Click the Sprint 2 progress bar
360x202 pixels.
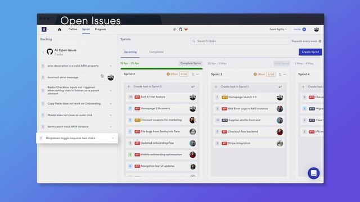[x=161, y=68]
